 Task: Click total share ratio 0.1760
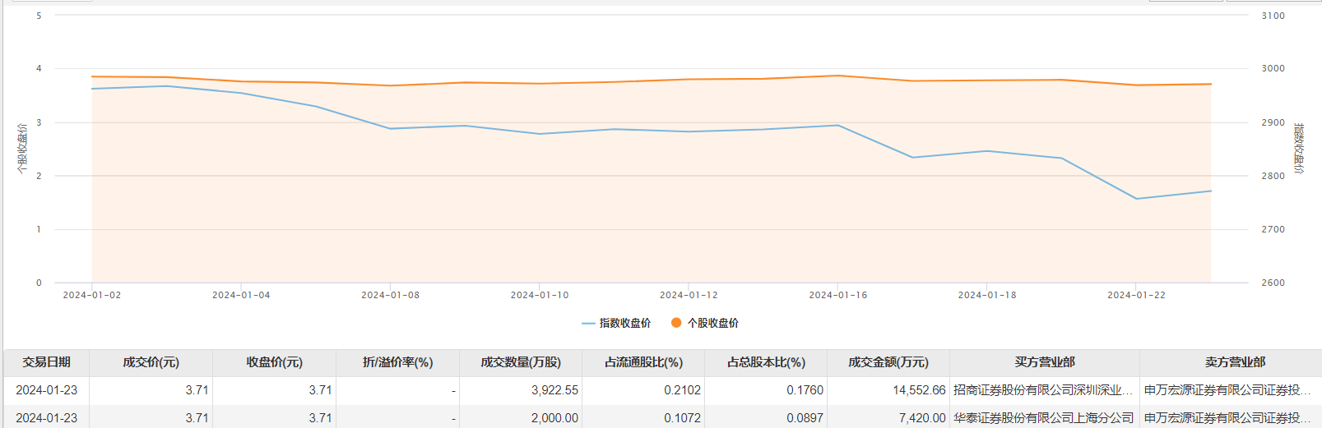click(x=805, y=390)
